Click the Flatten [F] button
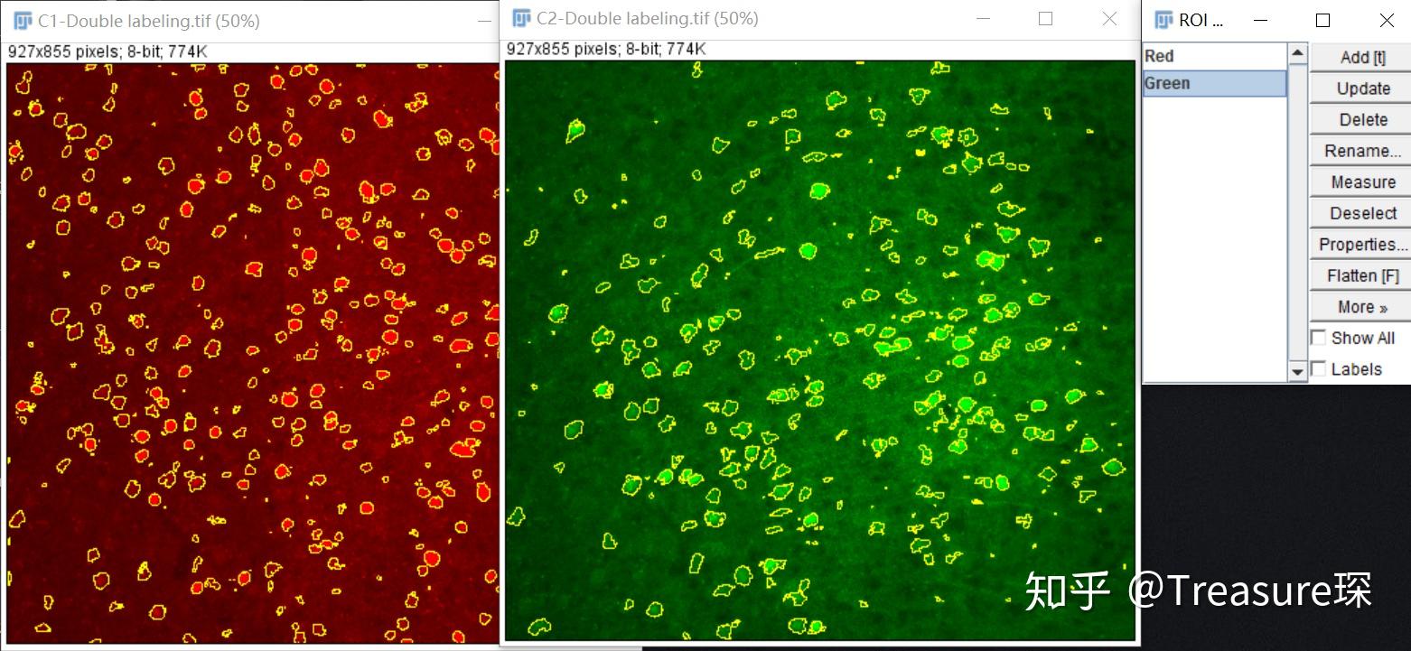1411x651 pixels. (x=1362, y=275)
